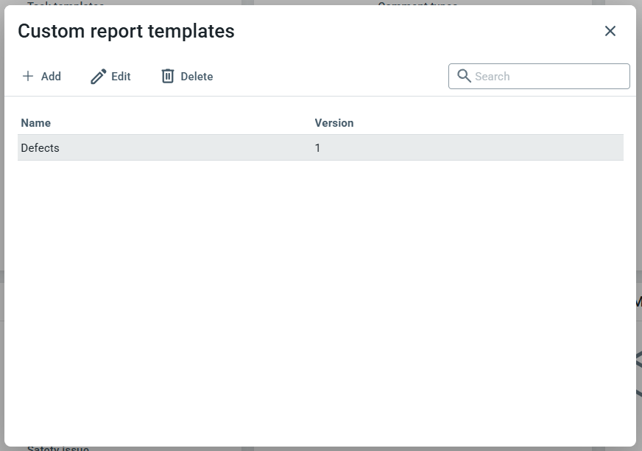Click the Comment types heading behind dialog
The width and height of the screenshot is (642, 451).
coord(417,3)
